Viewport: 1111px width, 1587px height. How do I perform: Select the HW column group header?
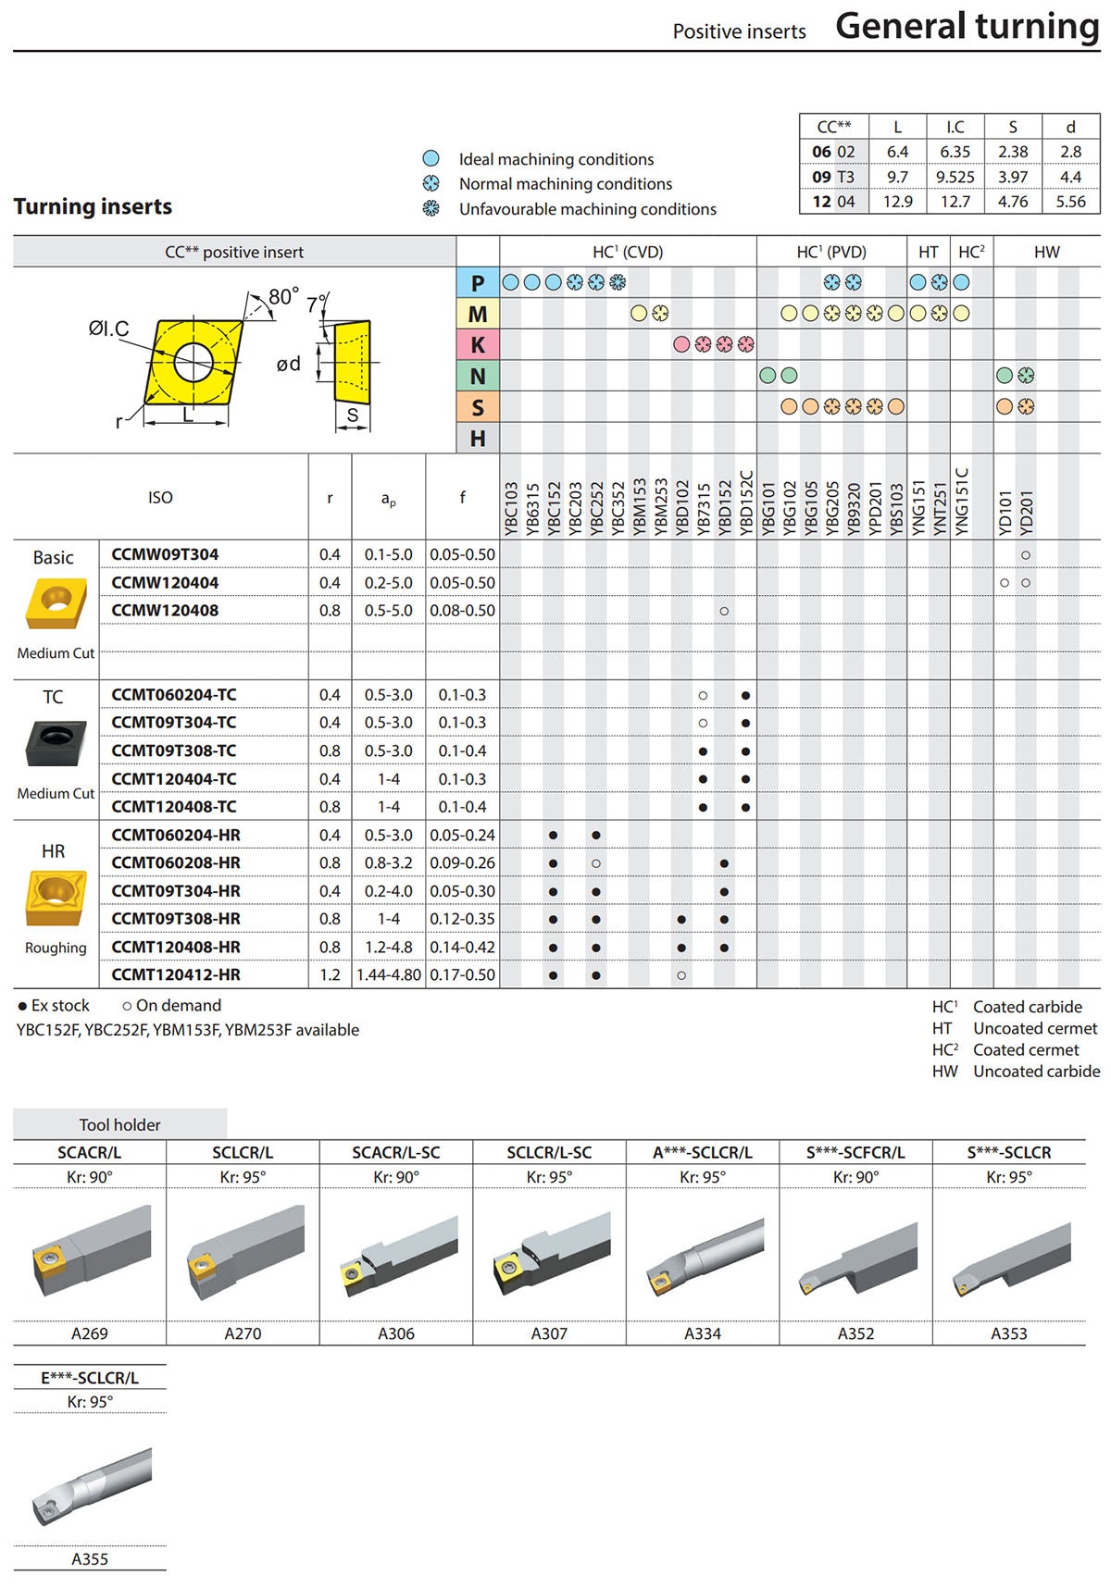tap(1047, 252)
